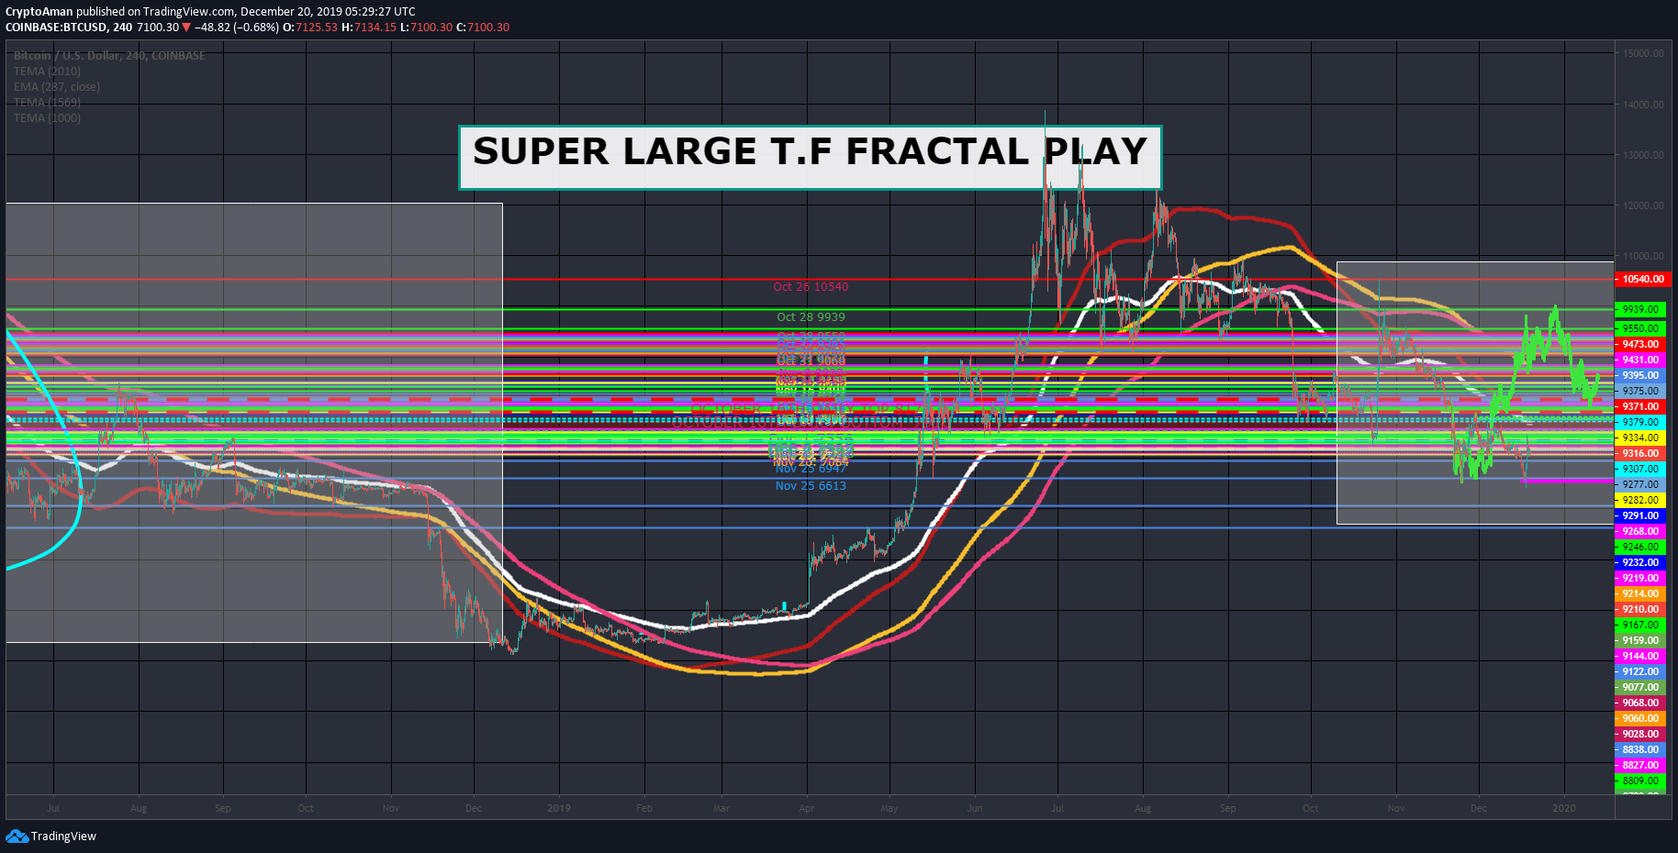Image resolution: width=1678 pixels, height=853 pixels.
Task: Click the Apr label on time axis
Action: point(807,808)
